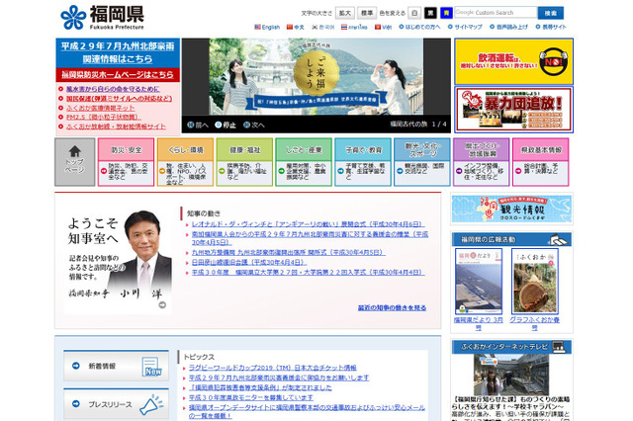The image size is (633, 421).
Task: Open the 飲酒運転 NO! yellow banner
Action: click(x=513, y=61)
